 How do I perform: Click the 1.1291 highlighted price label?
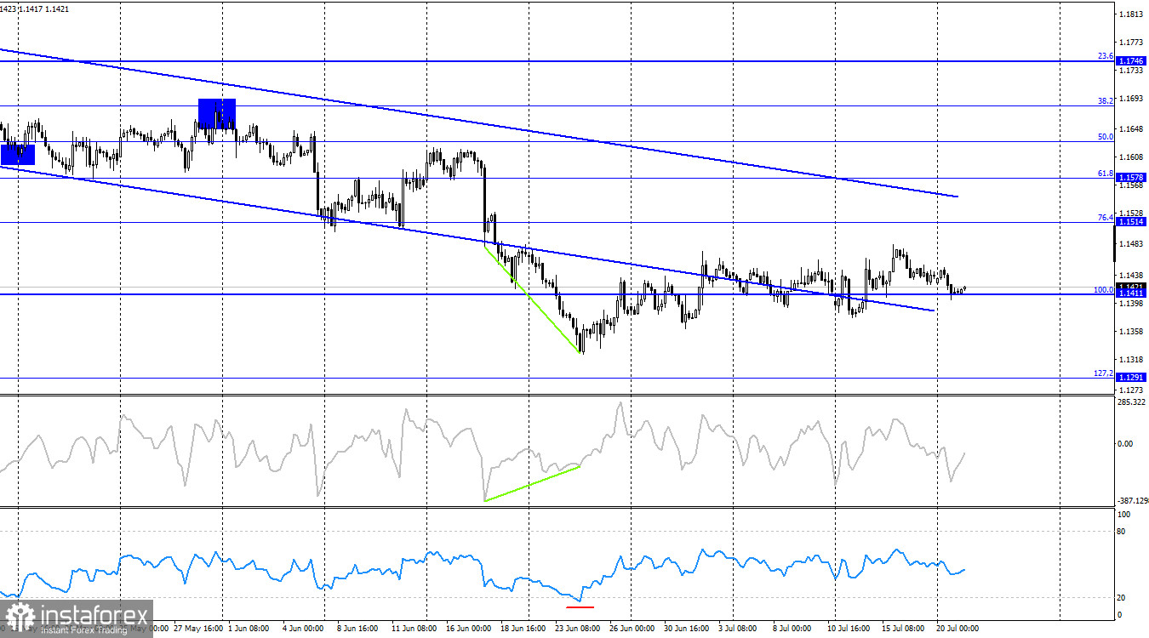click(x=1131, y=377)
